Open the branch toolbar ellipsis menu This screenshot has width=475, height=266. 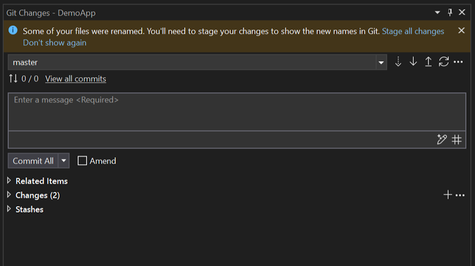pos(458,62)
